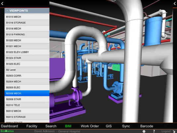Collapse the VIEWPOINTS section header

[x=27, y=11]
